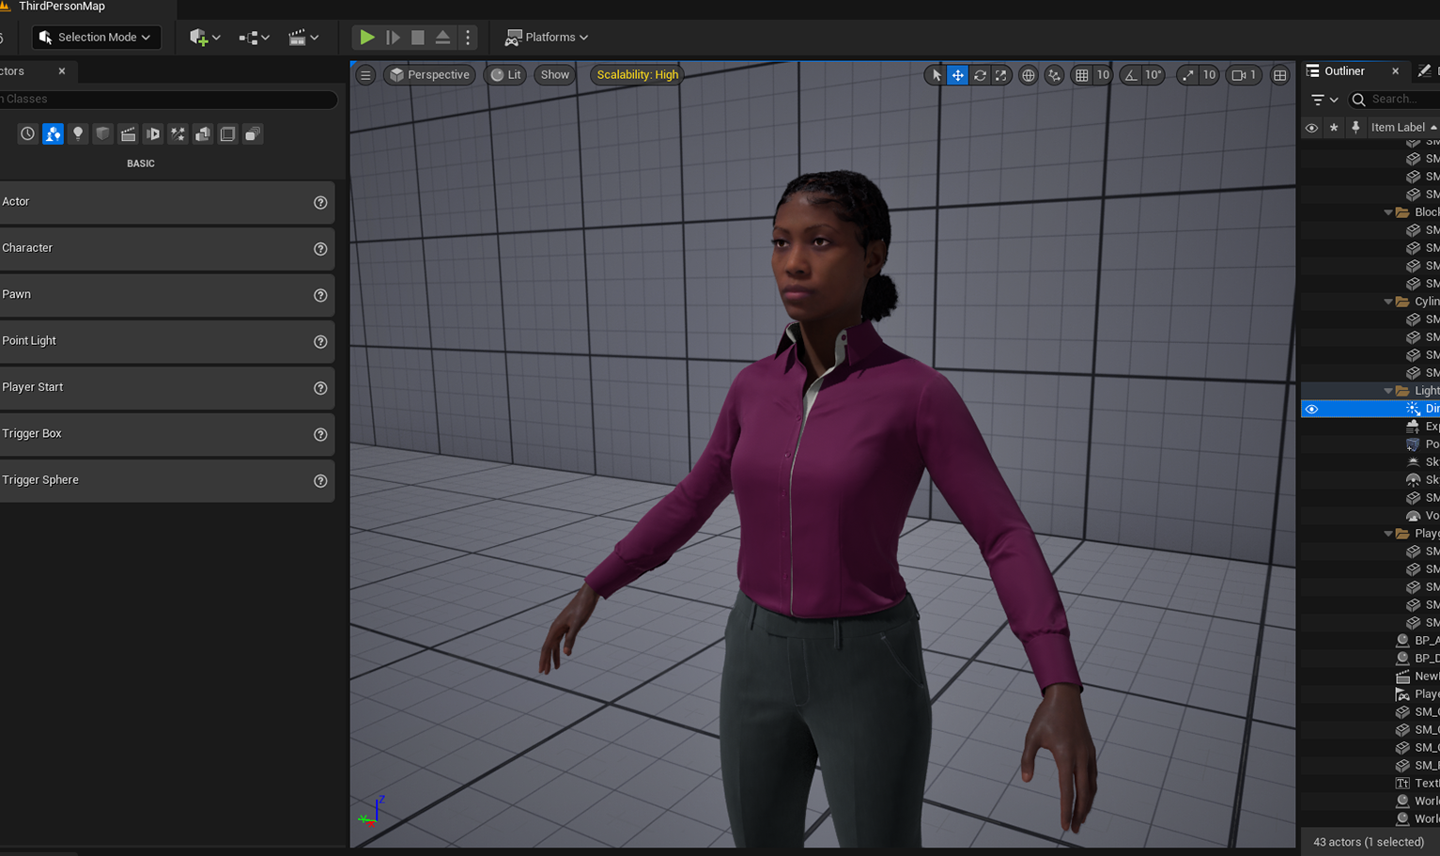Focus the Outliner search field

1395,100
